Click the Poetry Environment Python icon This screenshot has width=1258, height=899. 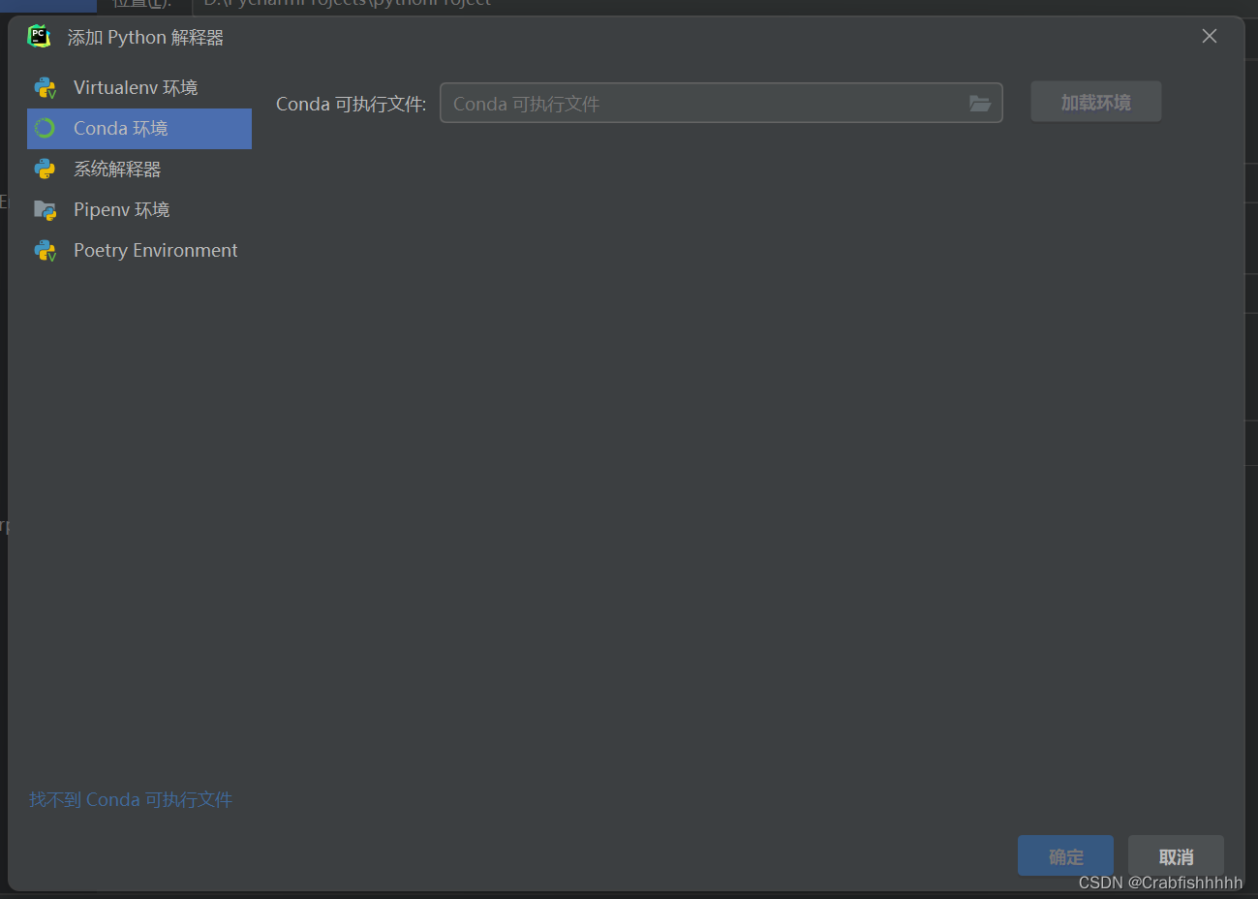click(46, 251)
